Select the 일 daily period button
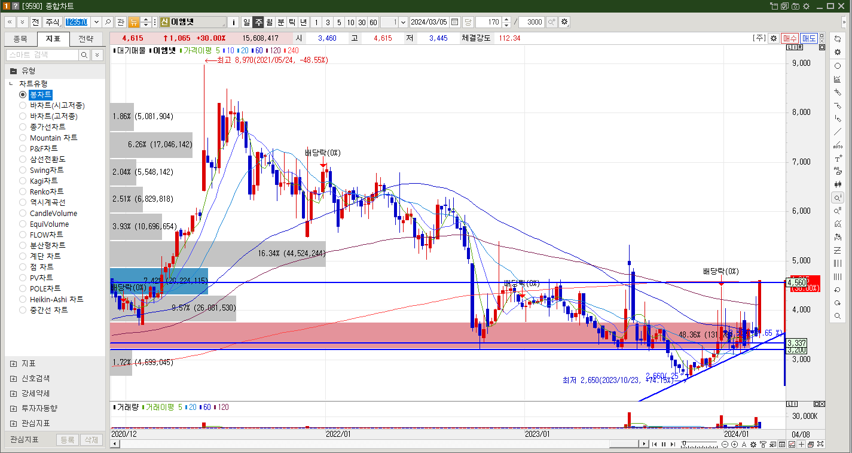 [x=247, y=22]
